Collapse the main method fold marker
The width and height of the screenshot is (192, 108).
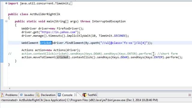(6, 21)
